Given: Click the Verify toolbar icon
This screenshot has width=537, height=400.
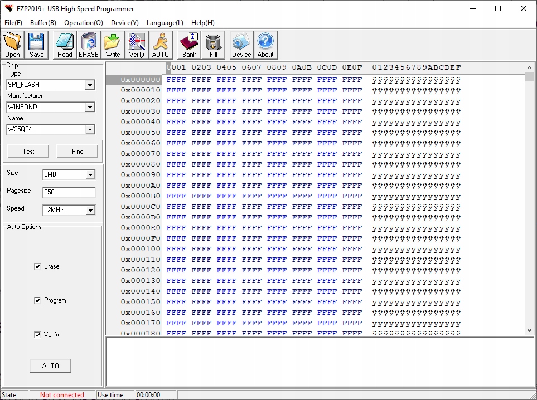Looking at the screenshot, I should click(x=137, y=45).
